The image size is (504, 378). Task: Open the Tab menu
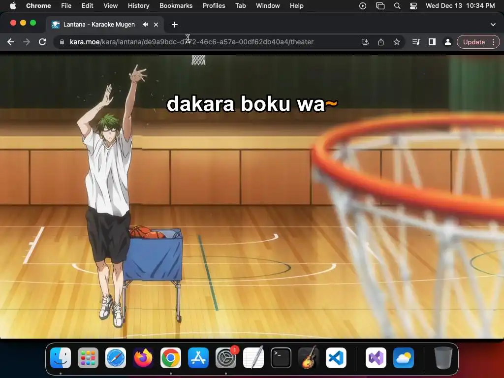click(240, 5)
